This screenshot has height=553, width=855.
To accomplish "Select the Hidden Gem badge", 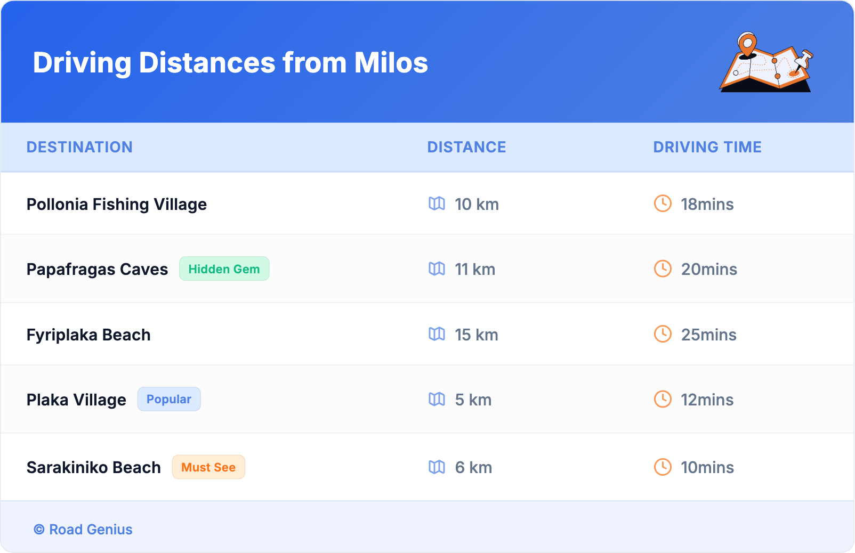I will click(224, 269).
